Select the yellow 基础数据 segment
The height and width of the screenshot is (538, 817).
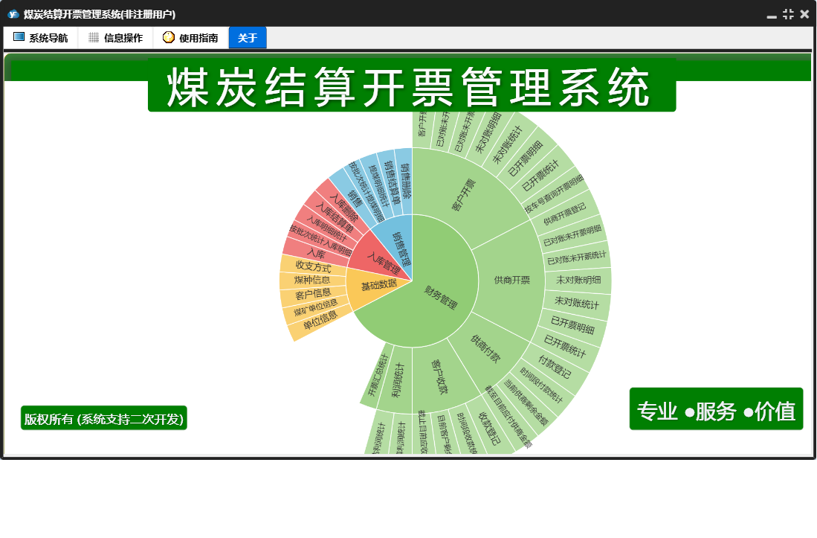(379, 285)
